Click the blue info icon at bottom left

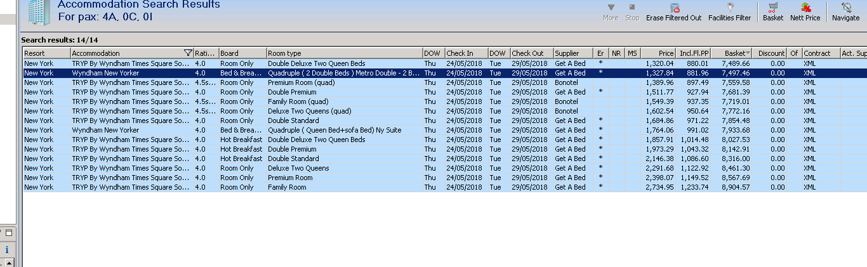pyautogui.click(x=7, y=249)
